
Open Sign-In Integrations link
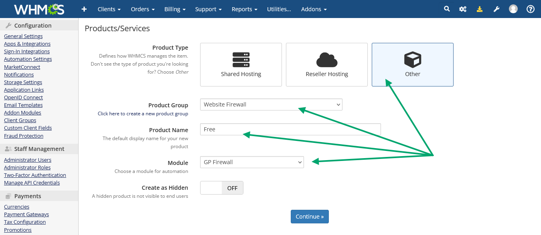tap(27, 52)
